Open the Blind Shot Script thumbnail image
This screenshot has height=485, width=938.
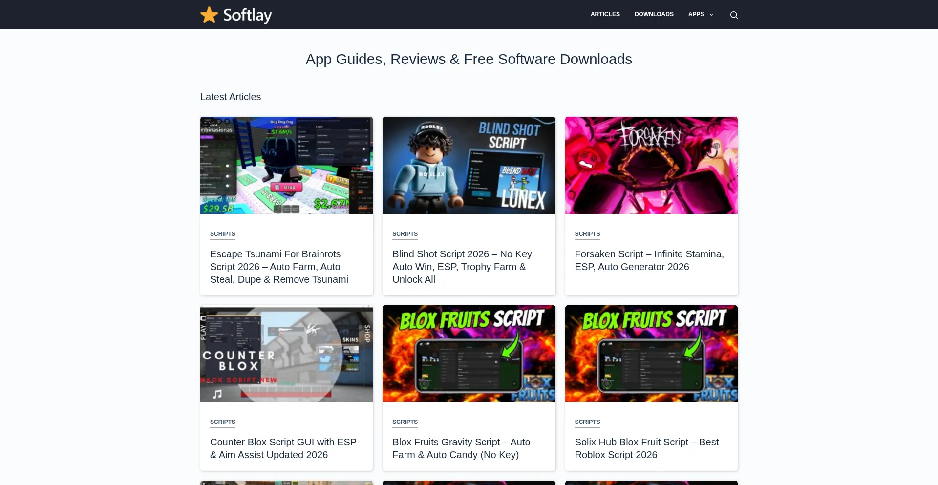pyautogui.click(x=469, y=165)
